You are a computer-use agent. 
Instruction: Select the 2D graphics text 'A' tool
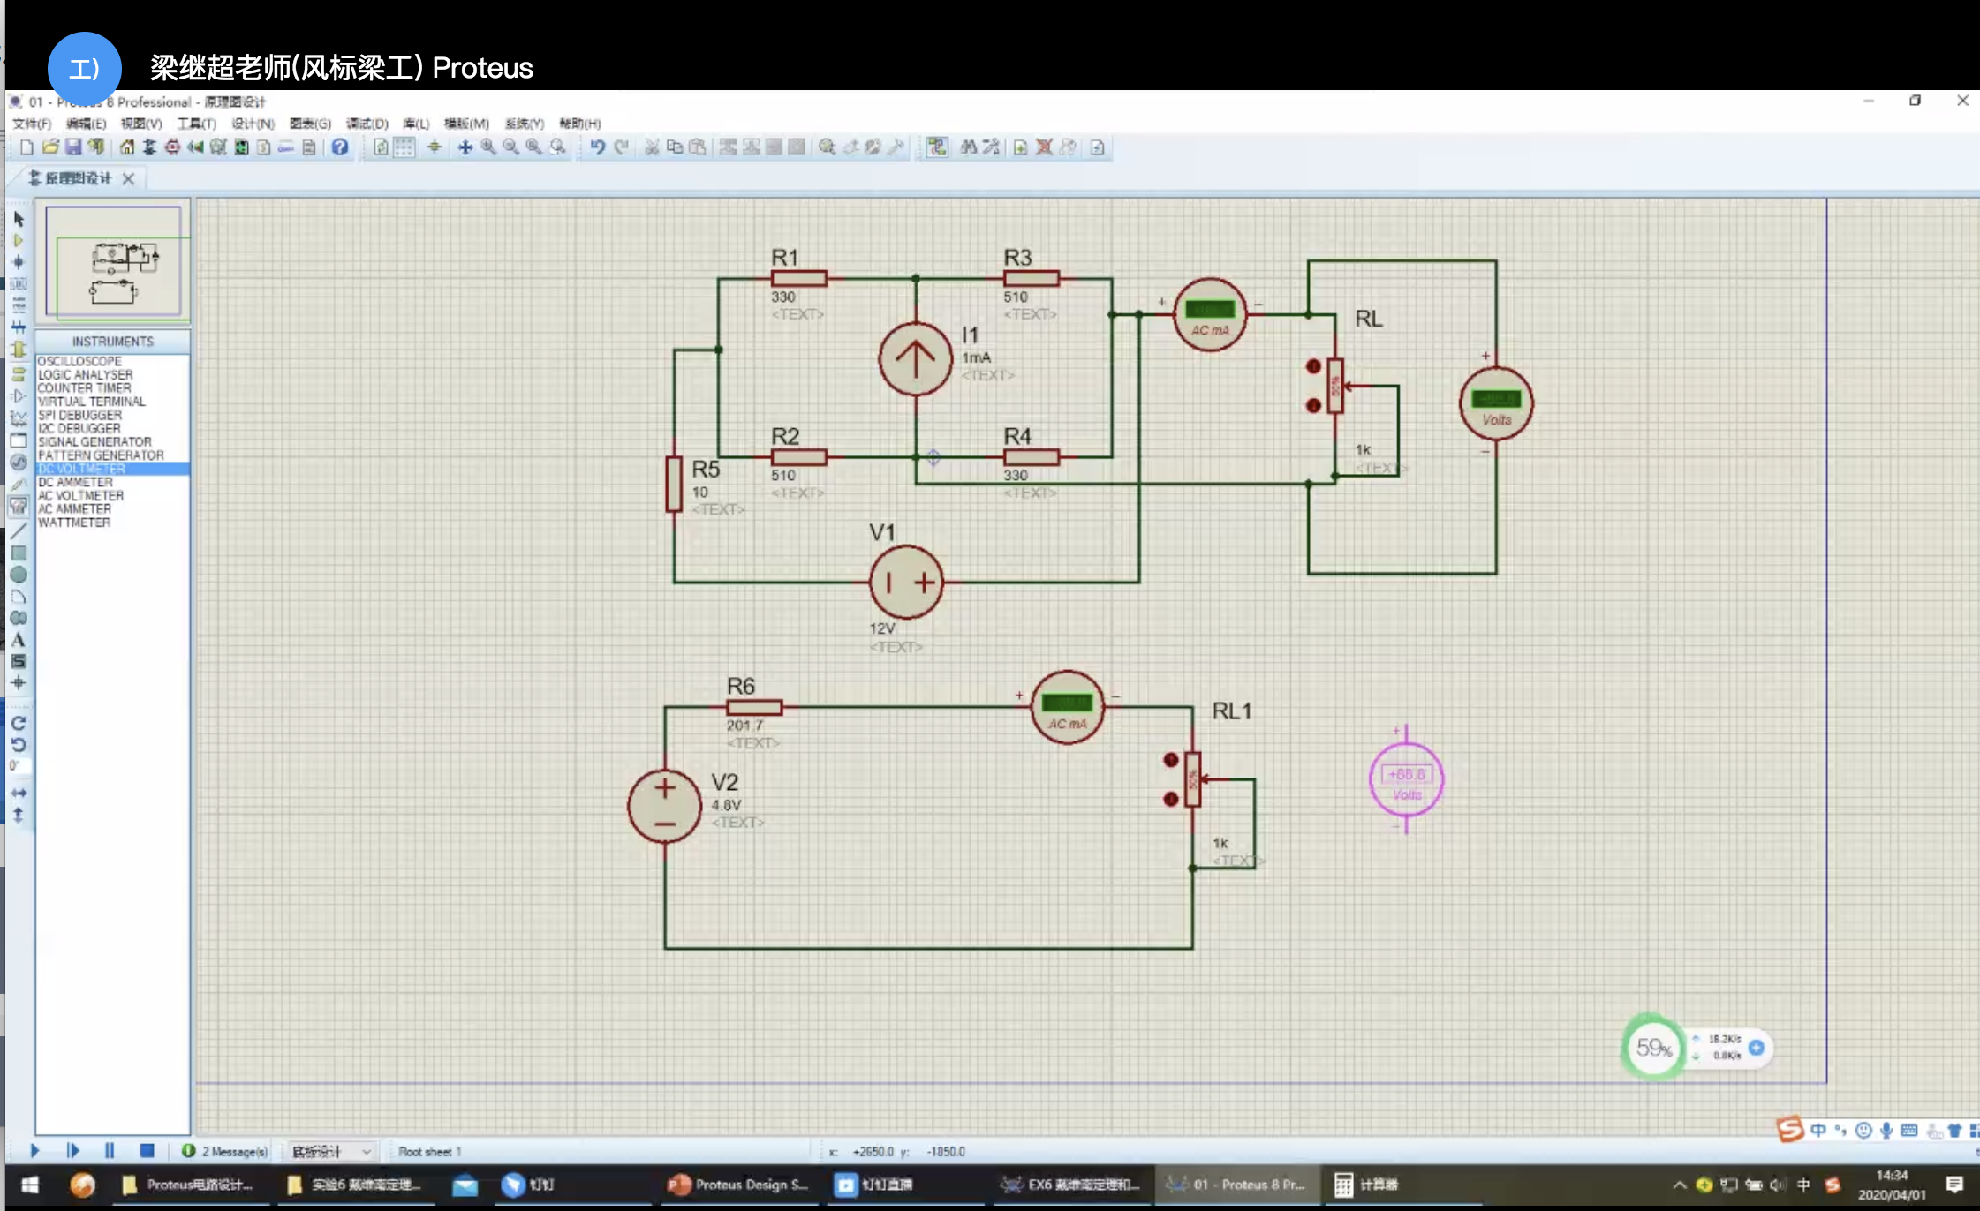tap(19, 640)
